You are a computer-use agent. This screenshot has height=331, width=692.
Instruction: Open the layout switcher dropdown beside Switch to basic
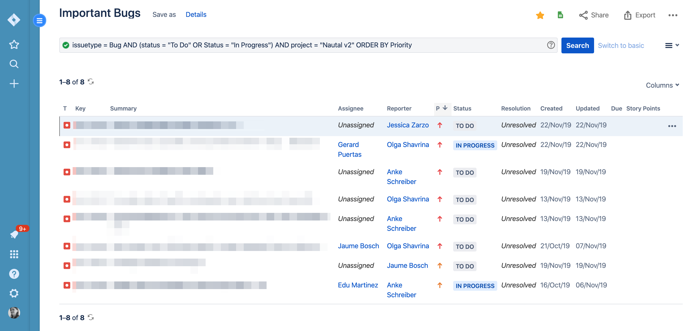[672, 45]
